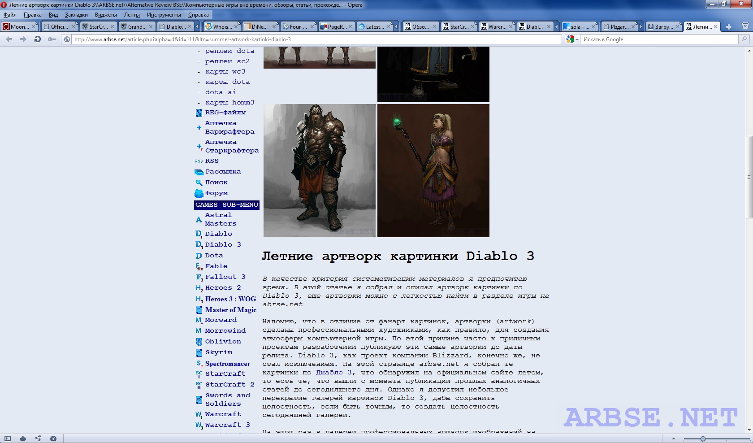The height and width of the screenshot is (443, 753).
Task: Close the Moon... tab
Action: click(34, 27)
